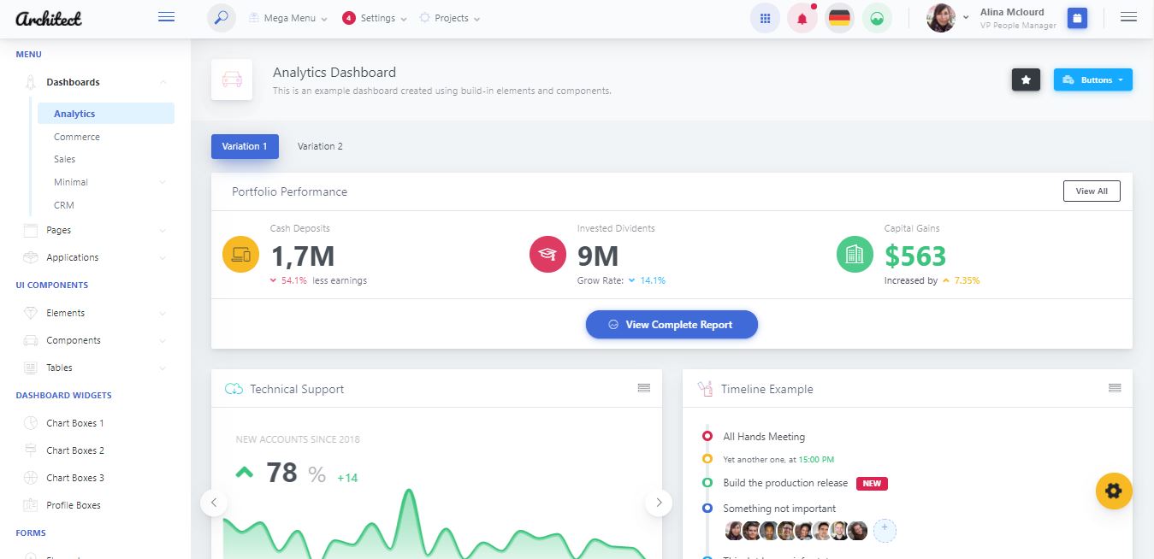
Task: Open the blue Buttons dropdown
Action: click(x=1092, y=79)
